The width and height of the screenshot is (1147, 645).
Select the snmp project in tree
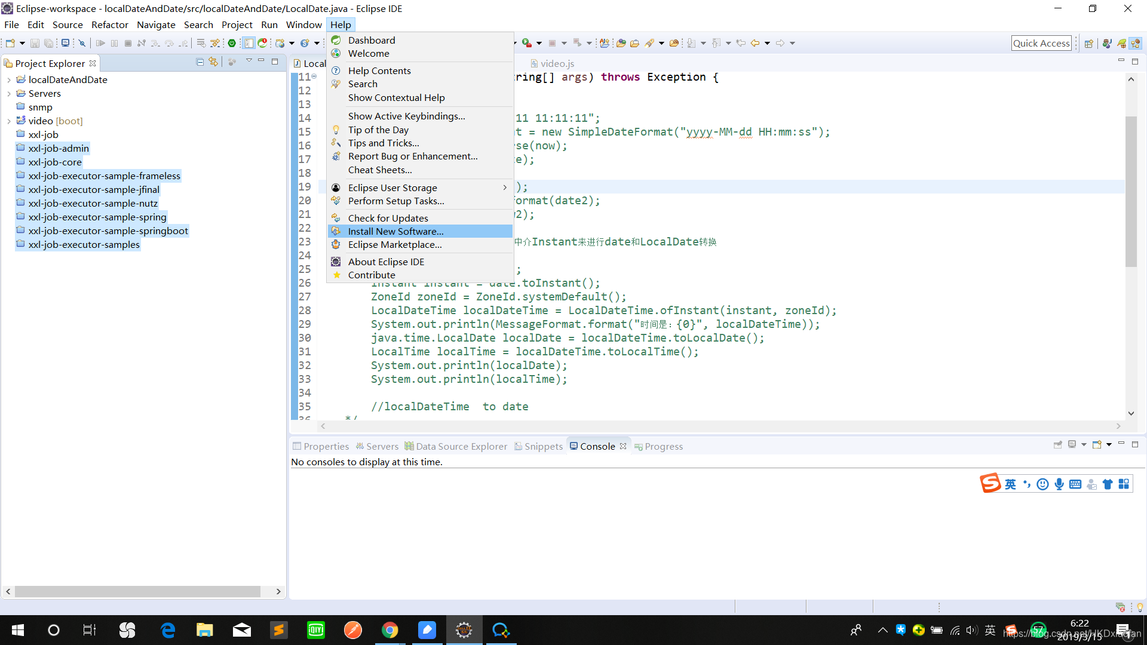pos(40,107)
